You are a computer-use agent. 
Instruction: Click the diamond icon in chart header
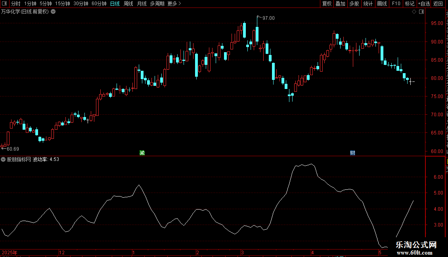(x=414, y=12)
